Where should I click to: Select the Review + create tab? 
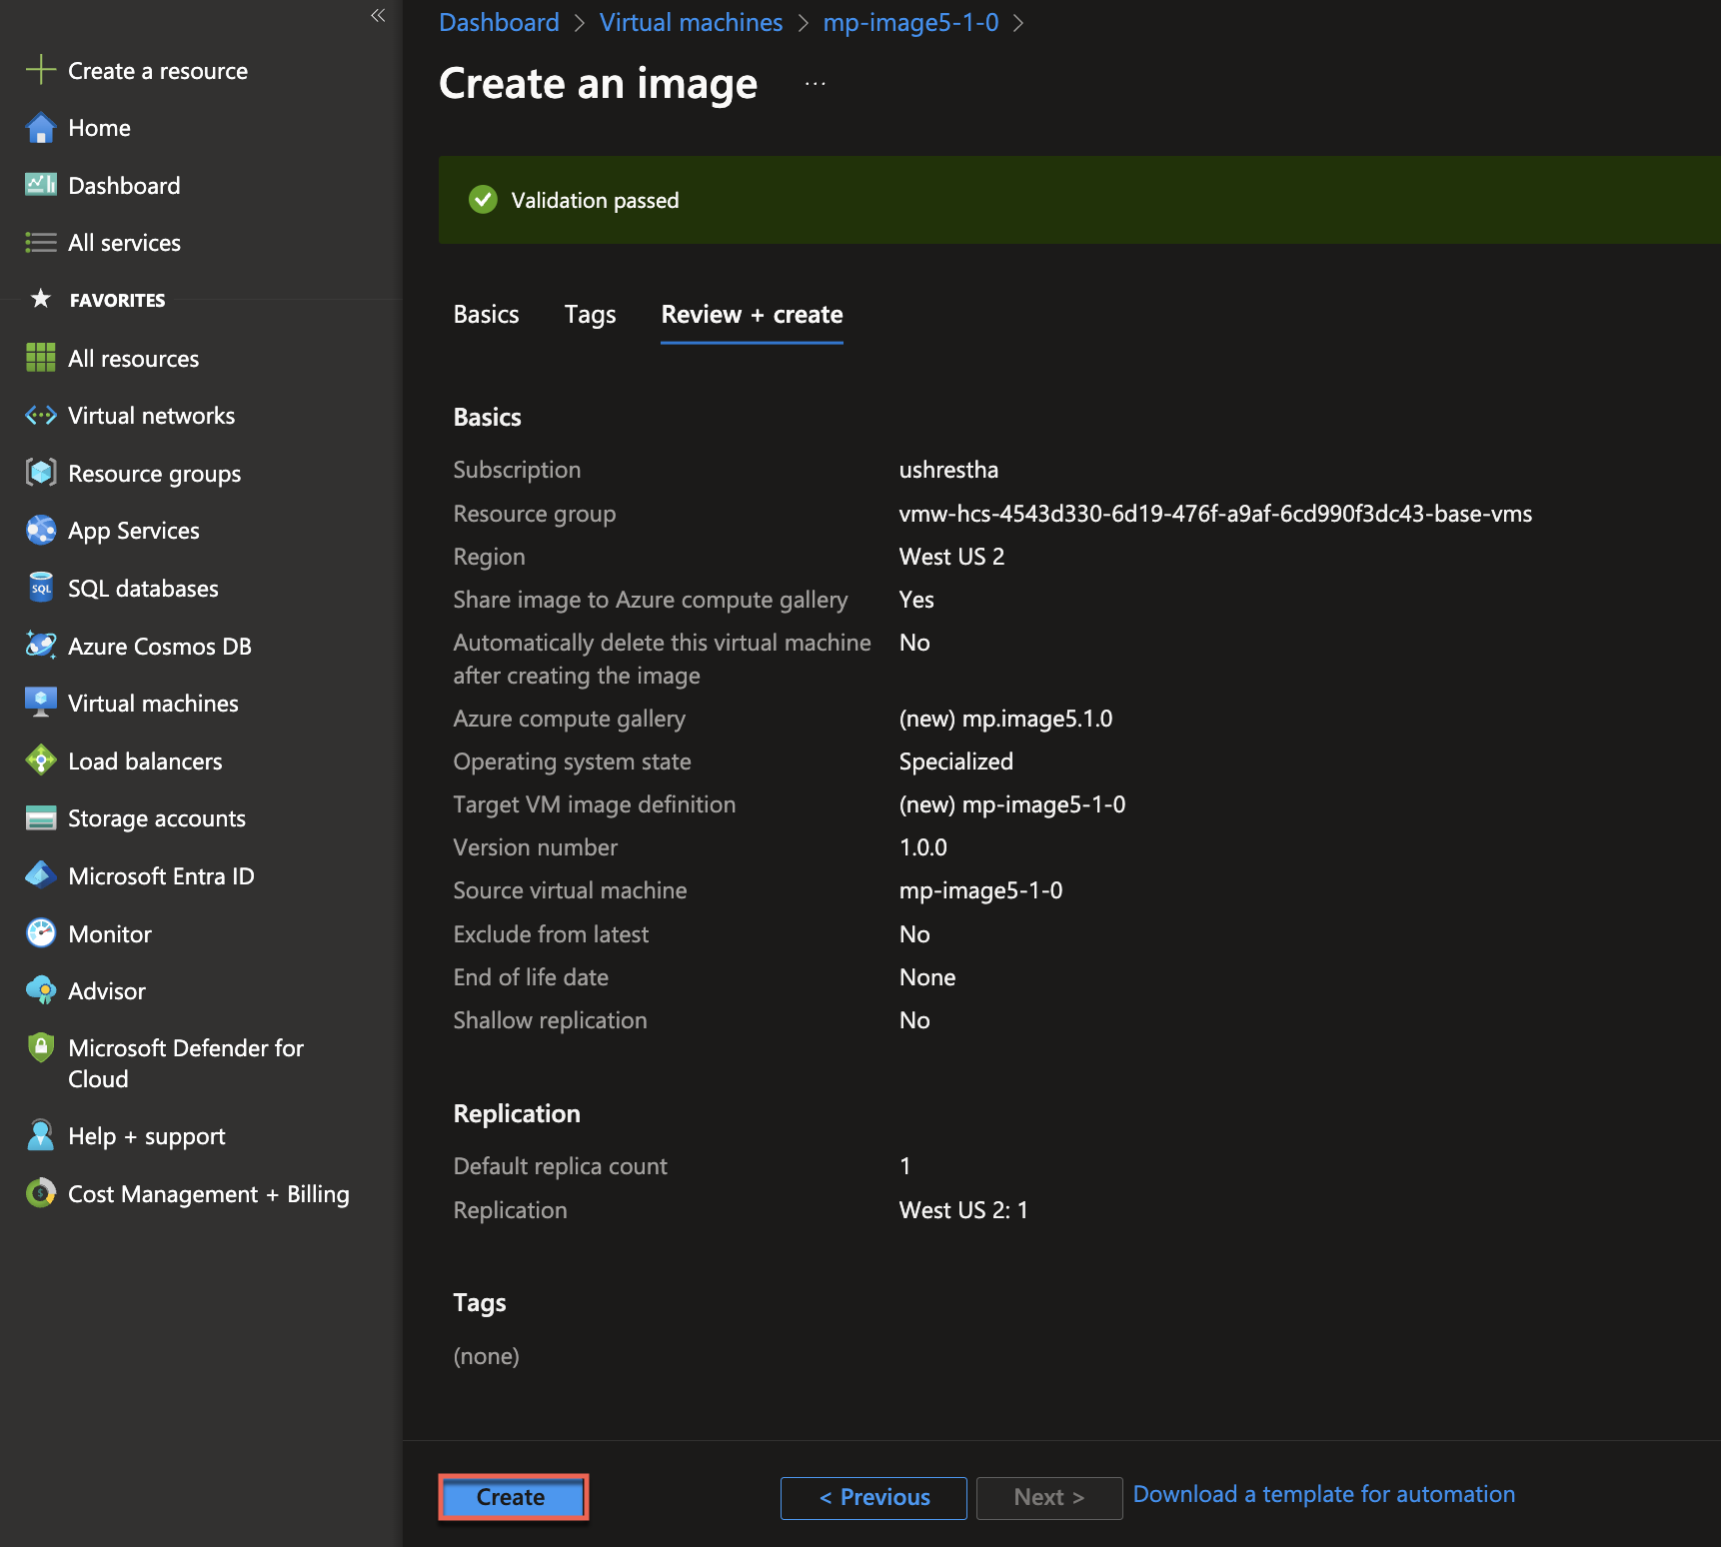[753, 315]
